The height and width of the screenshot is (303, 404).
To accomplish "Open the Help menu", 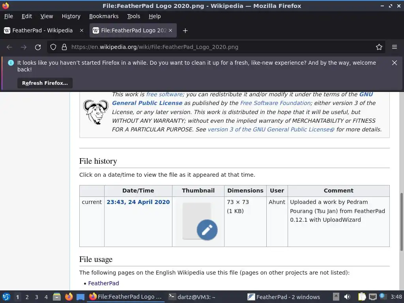I will coord(155,16).
